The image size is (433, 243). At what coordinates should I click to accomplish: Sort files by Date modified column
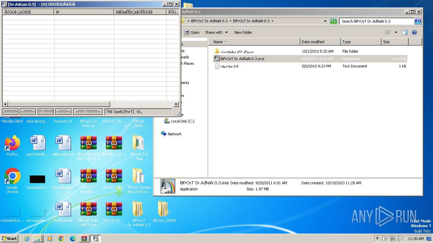(320, 42)
